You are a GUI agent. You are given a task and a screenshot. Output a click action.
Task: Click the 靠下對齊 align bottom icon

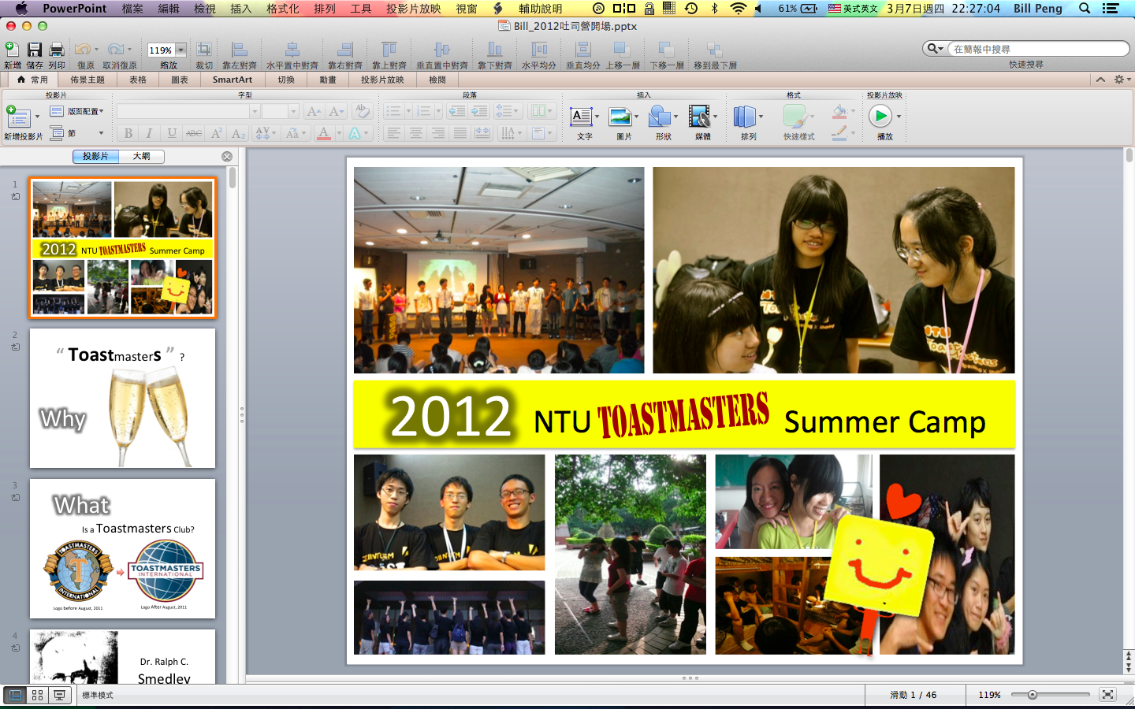point(495,50)
